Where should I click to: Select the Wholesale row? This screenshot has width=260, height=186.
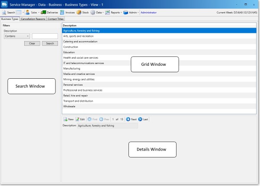[159, 106]
